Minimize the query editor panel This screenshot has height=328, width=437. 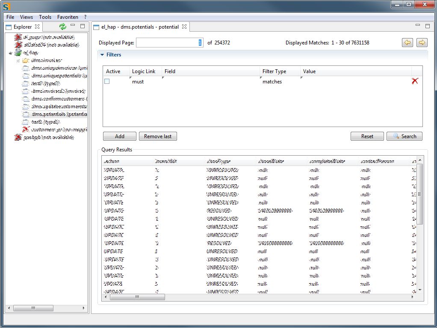pyautogui.click(x=417, y=25)
